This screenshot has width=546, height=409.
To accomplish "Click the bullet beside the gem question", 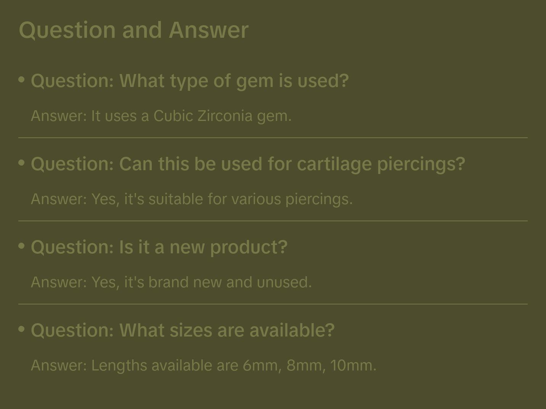I will coord(22,80).
